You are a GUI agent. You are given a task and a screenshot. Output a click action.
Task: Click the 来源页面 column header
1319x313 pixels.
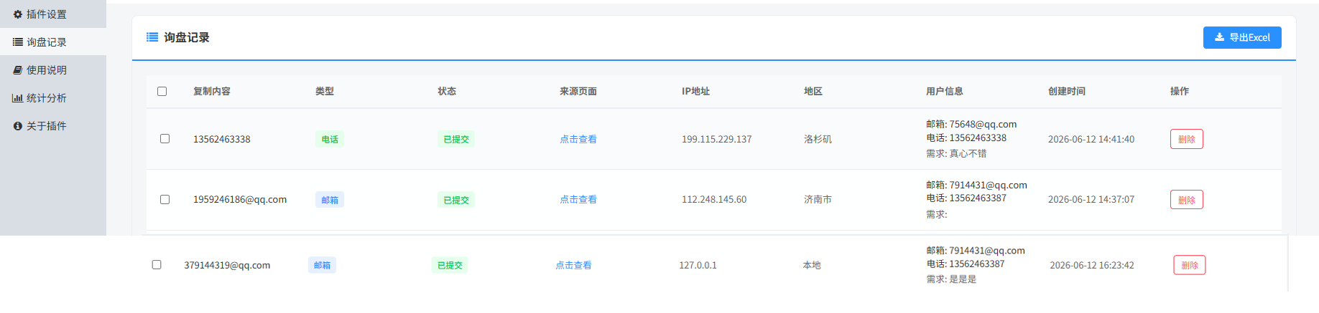point(578,91)
